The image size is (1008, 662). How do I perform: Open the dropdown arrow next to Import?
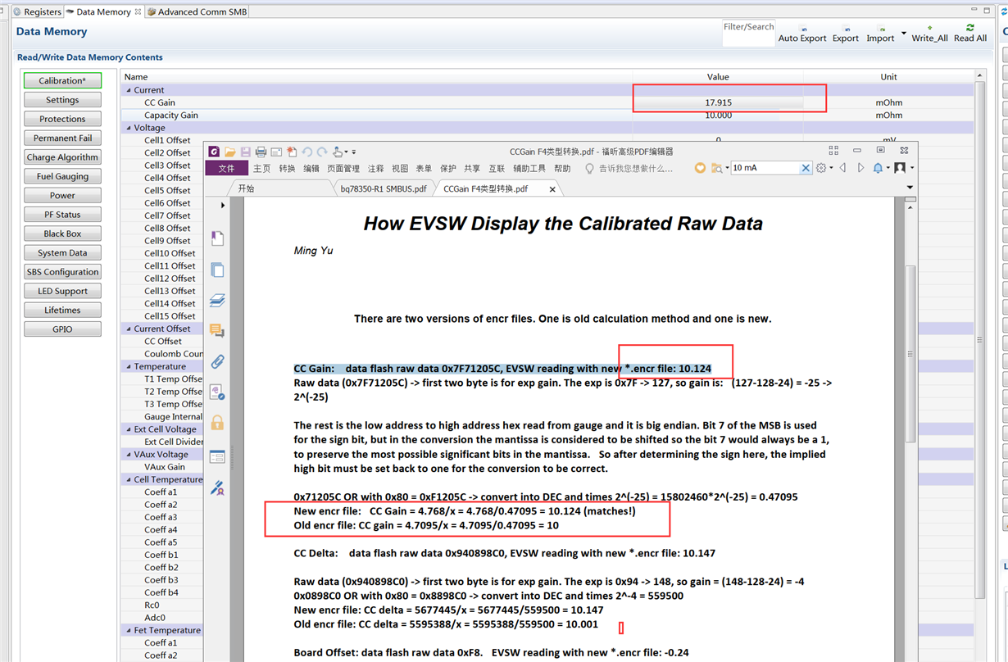click(904, 34)
